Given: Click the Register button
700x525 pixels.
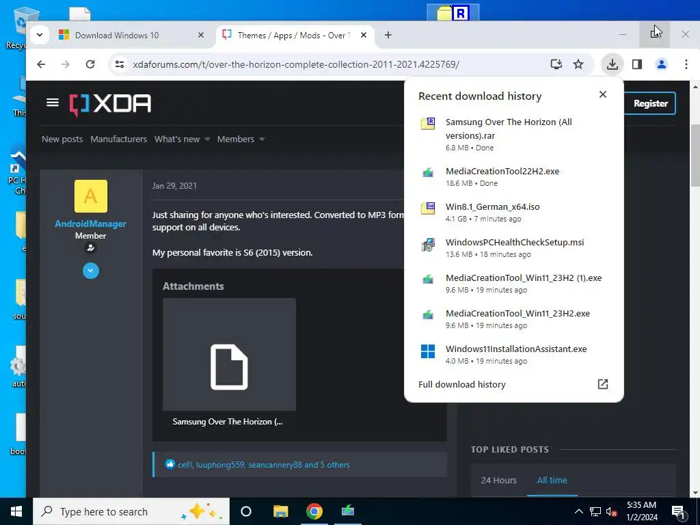Looking at the screenshot, I should pos(650,104).
